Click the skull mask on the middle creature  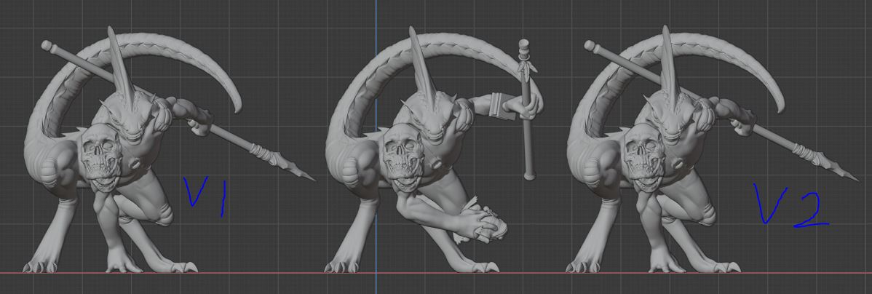coord(404,158)
